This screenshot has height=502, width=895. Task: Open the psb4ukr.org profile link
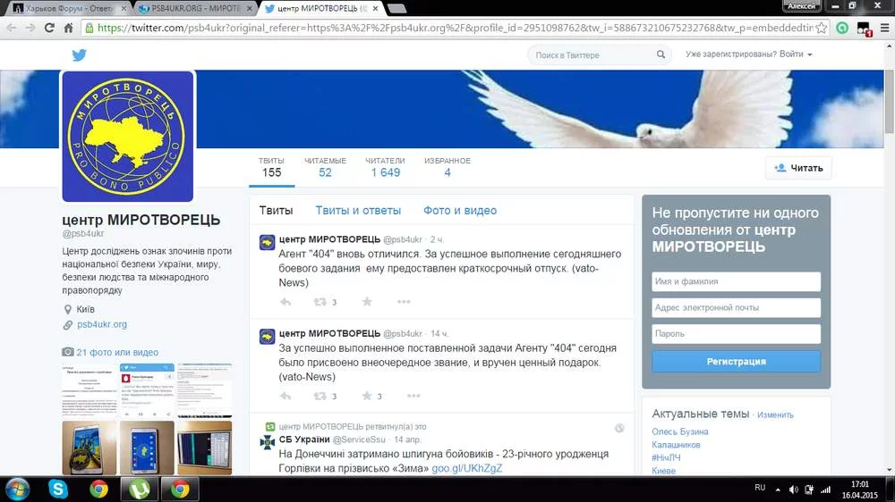point(102,324)
